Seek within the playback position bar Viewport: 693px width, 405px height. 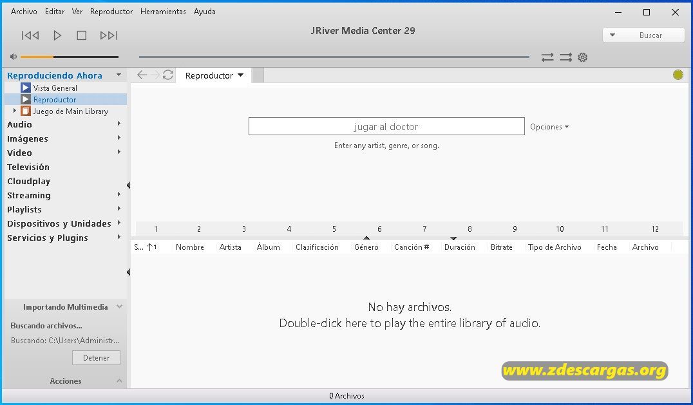pos(334,57)
